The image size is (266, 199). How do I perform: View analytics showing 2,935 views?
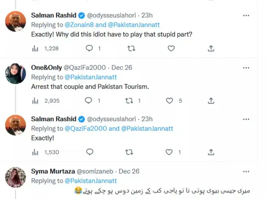coord(36,100)
